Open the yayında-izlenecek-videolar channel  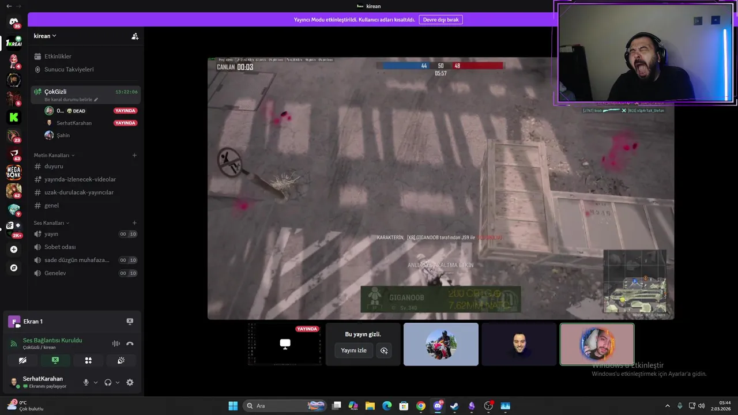pos(85,179)
